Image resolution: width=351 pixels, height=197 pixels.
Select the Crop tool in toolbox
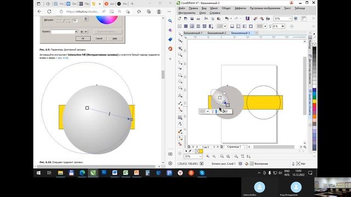pyautogui.click(x=180, y=48)
